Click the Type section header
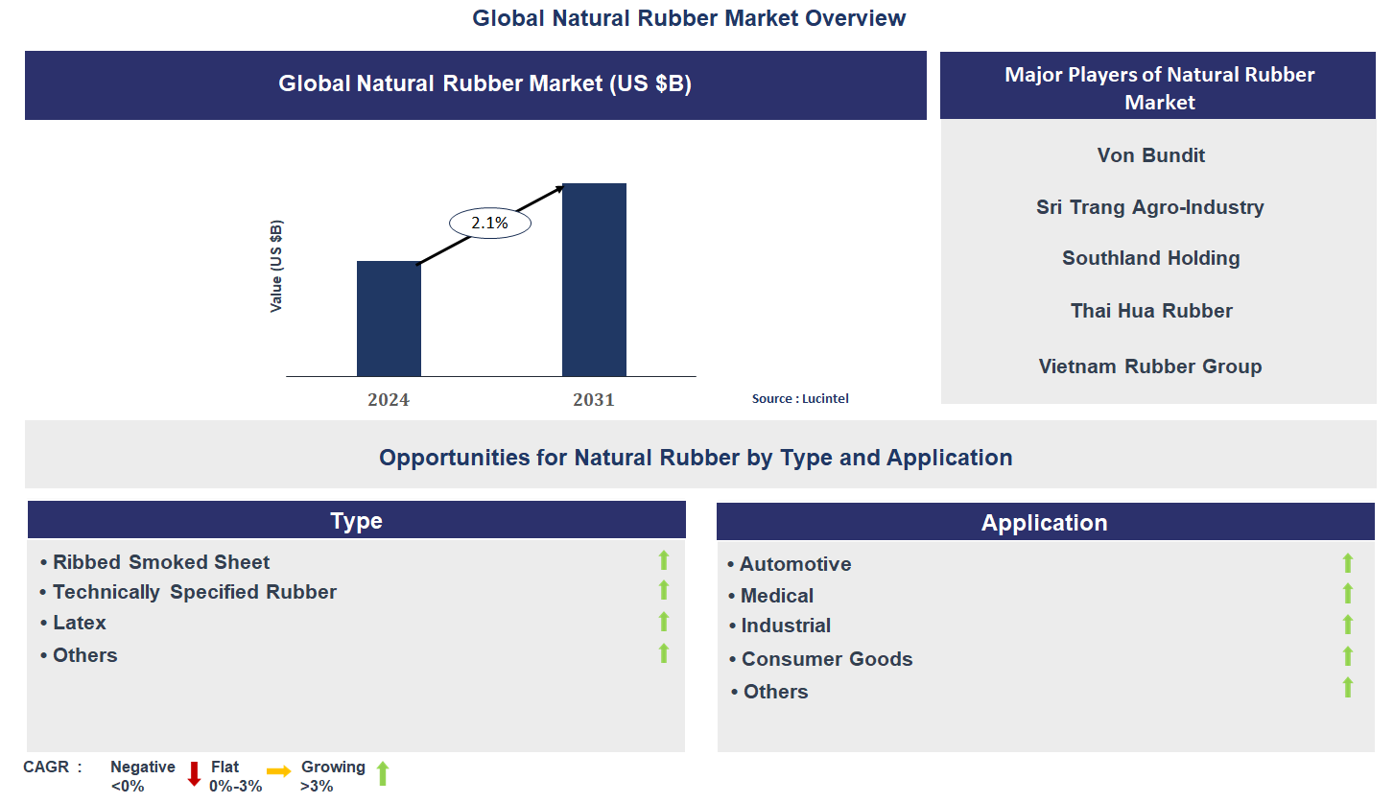This screenshot has width=1394, height=803. 356,519
